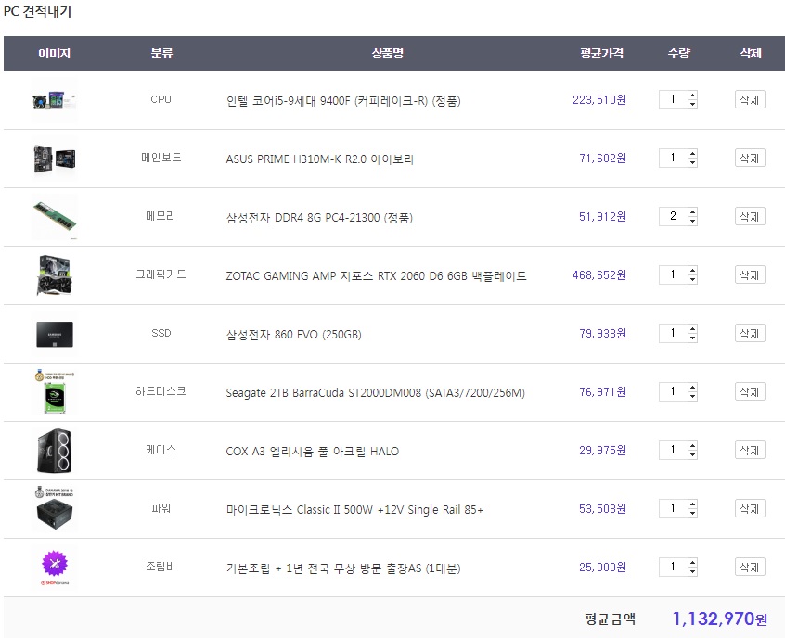Increase CPU quantity with the up arrow
The width and height of the screenshot is (785, 638).
click(x=692, y=96)
